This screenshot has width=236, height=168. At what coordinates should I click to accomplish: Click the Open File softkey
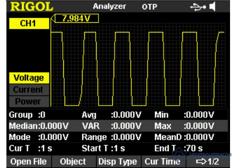[x=28, y=162]
